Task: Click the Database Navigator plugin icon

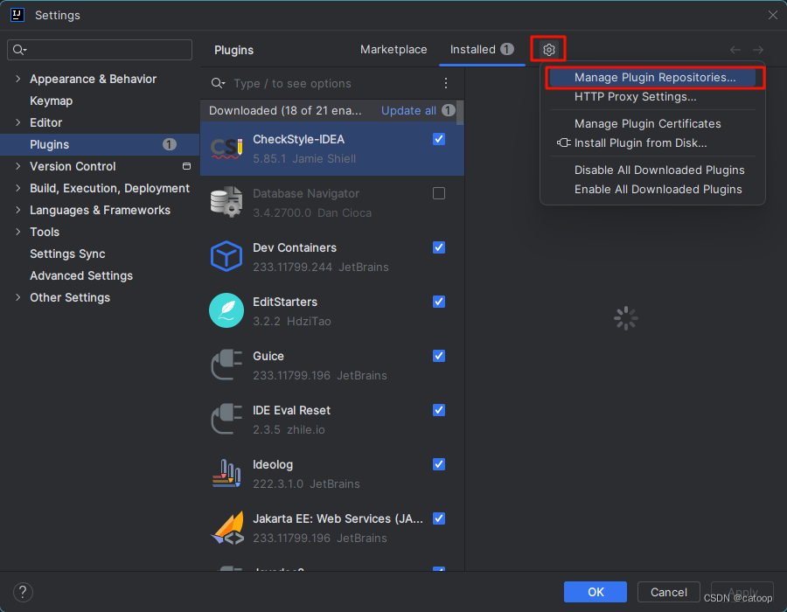Action: pyautogui.click(x=226, y=202)
